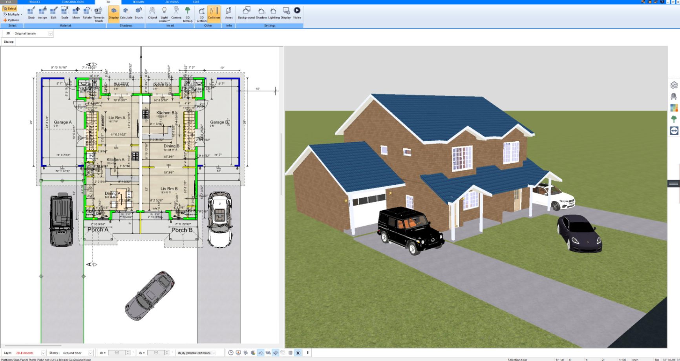680x361 pixels.
Task: Switch to the TERRAIN ribbon tab
Action: [x=139, y=2]
